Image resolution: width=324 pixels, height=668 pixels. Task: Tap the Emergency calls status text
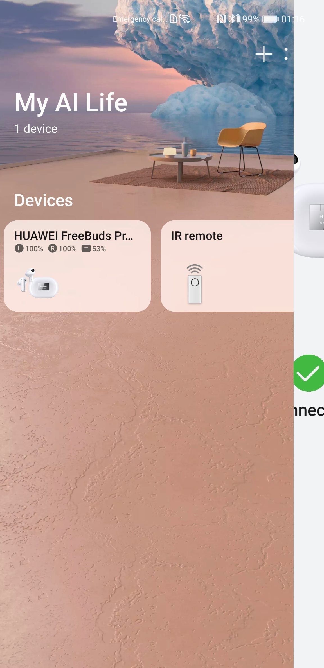tap(140, 19)
